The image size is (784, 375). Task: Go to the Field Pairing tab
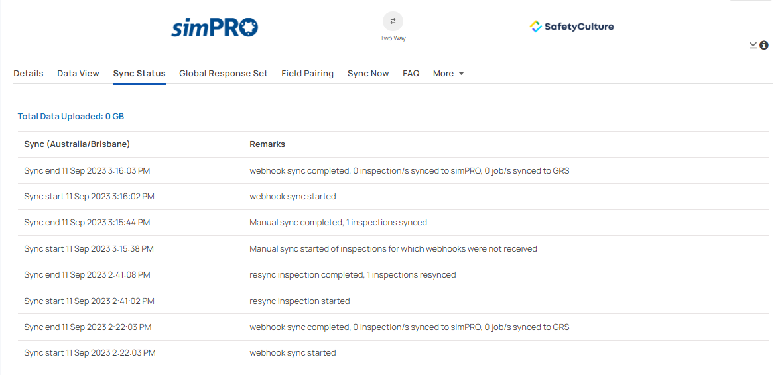coord(308,74)
